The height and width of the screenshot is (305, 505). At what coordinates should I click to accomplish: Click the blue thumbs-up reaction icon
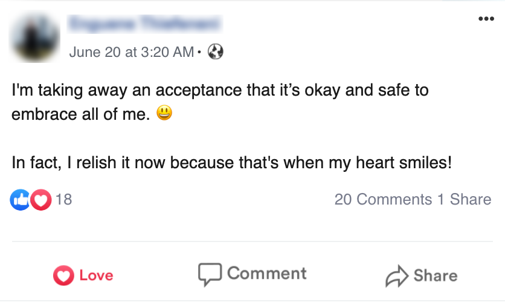click(20, 200)
